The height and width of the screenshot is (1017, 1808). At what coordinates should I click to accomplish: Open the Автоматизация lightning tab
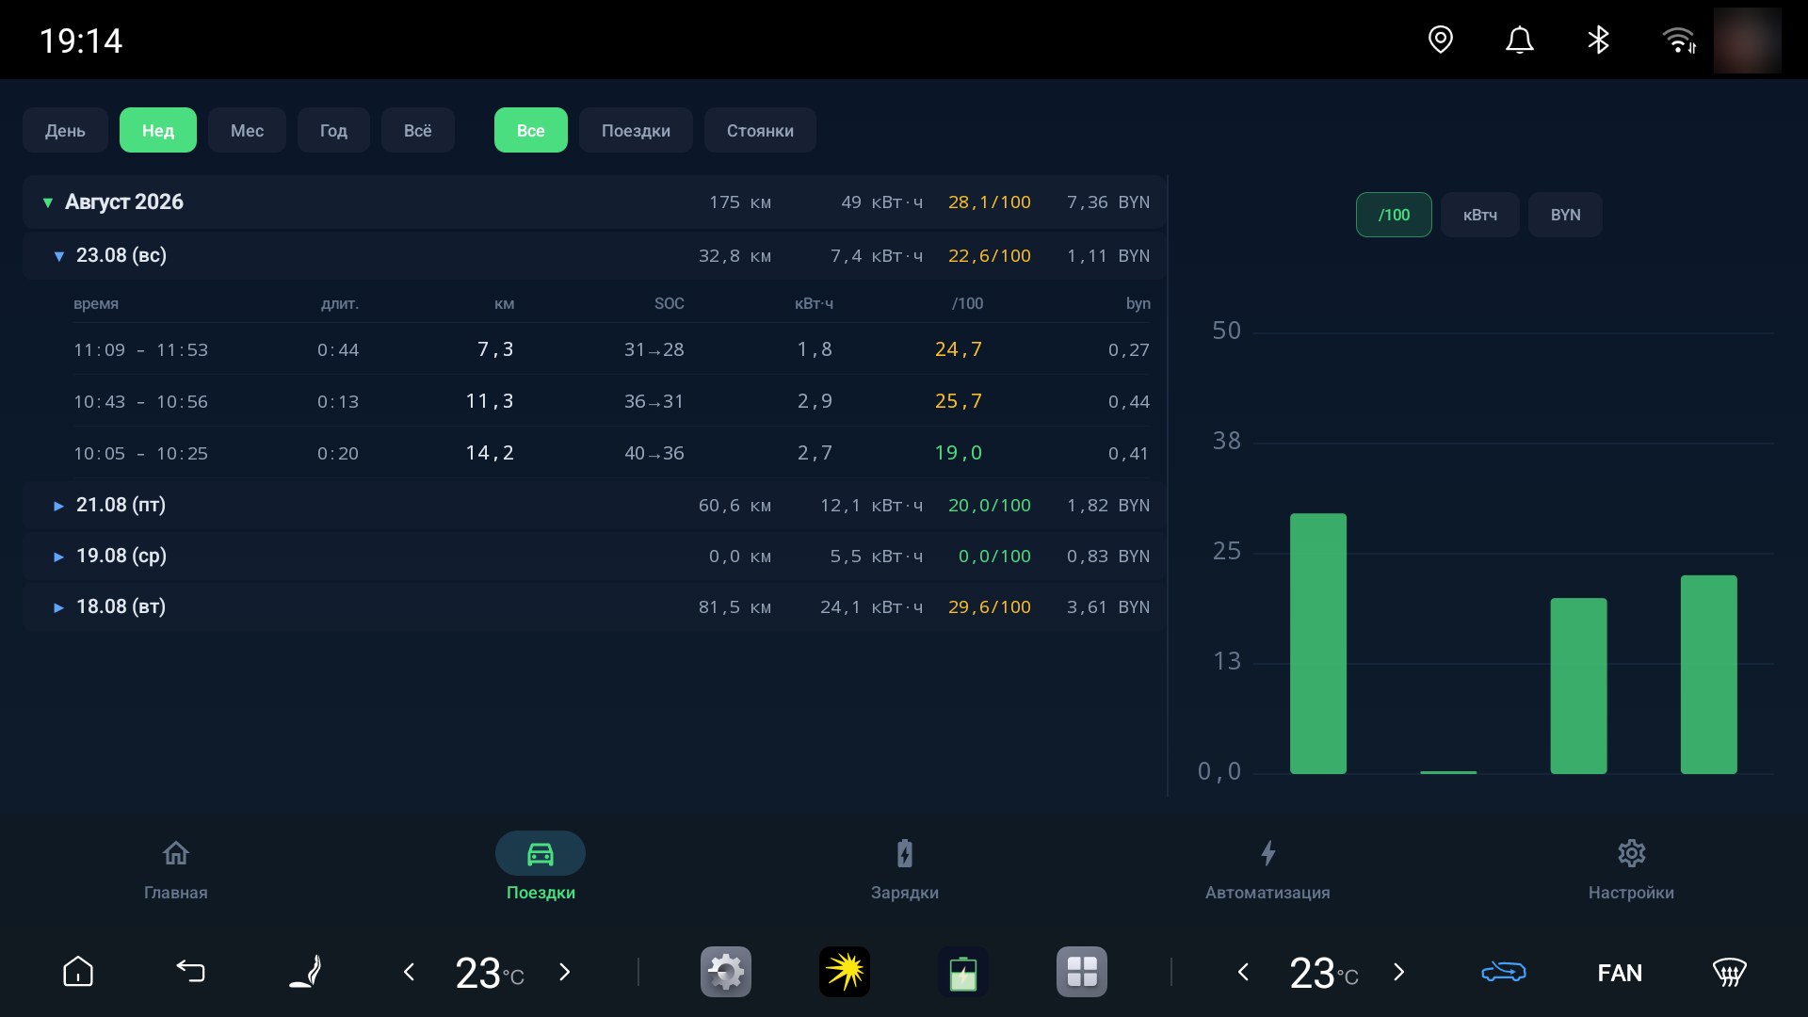click(x=1267, y=870)
